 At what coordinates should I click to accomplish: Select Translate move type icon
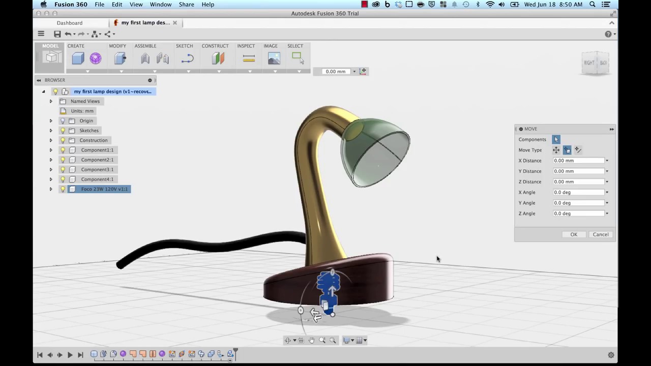(x=567, y=150)
